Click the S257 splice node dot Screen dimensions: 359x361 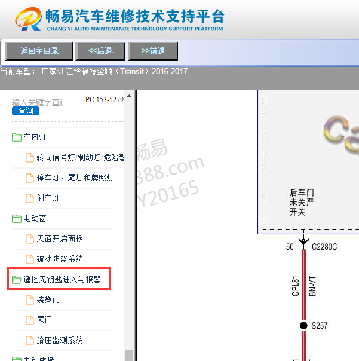point(303,326)
